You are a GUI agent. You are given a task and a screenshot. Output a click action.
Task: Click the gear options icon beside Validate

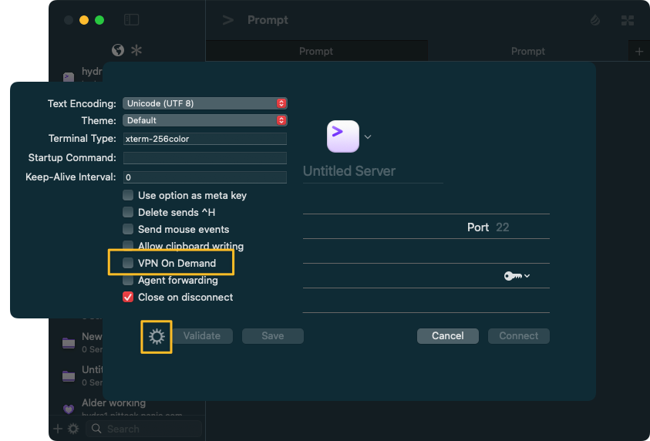157,336
